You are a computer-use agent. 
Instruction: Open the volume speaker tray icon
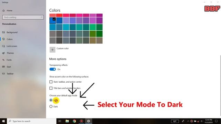(202, 121)
